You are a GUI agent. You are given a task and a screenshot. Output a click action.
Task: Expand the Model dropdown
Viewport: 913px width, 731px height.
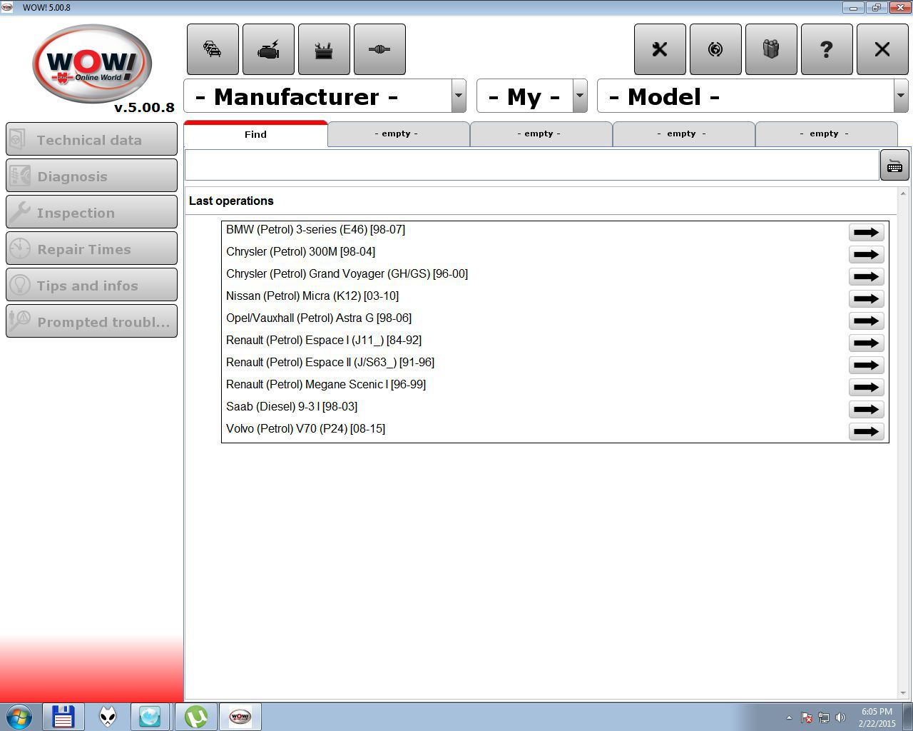(901, 96)
